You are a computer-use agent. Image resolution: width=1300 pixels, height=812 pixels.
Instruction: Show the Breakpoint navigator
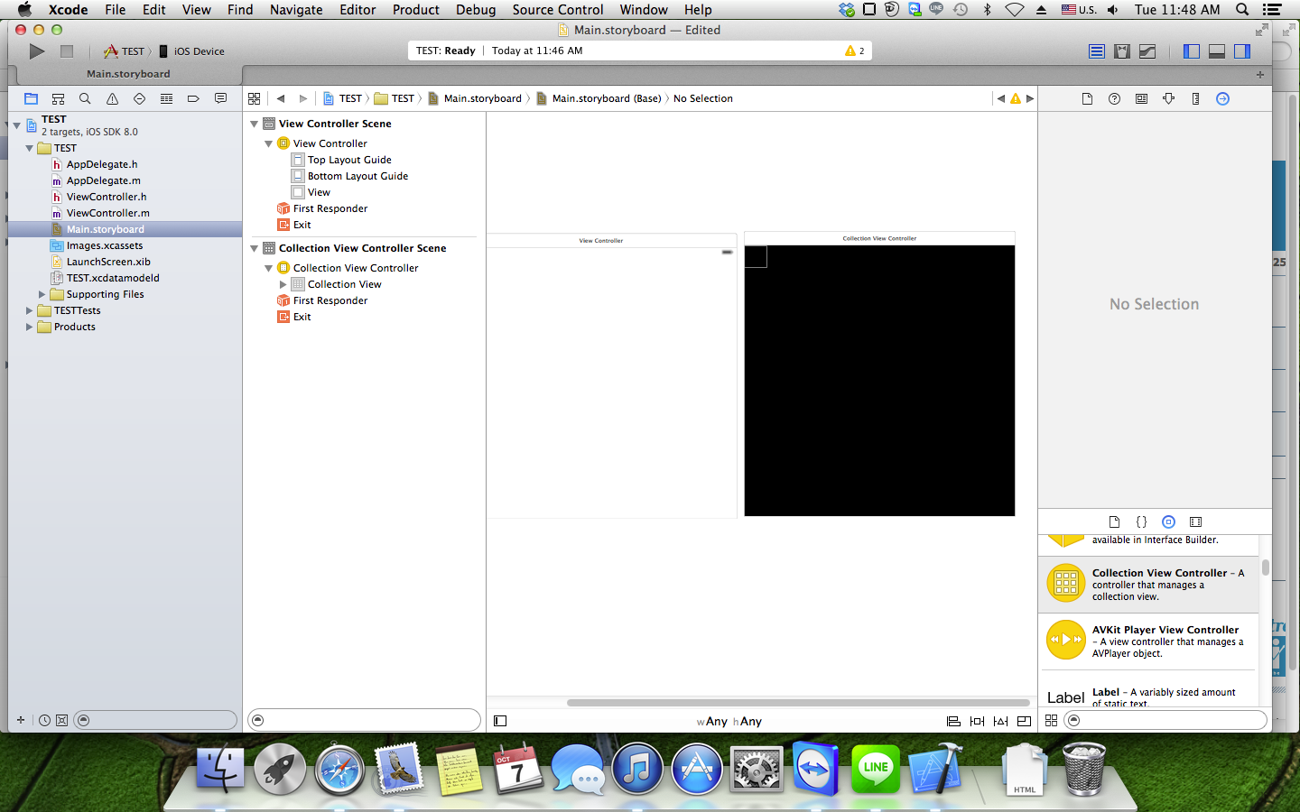193,98
